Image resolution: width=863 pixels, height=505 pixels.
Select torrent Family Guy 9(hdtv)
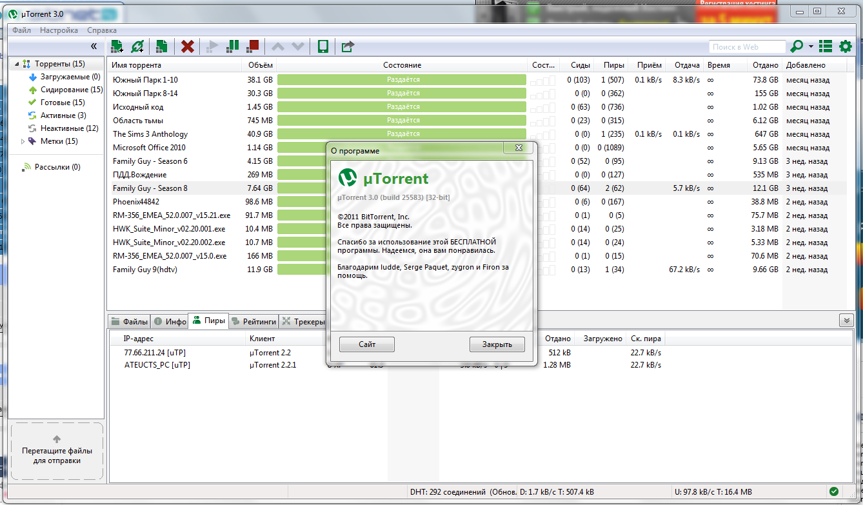point(144,270)
